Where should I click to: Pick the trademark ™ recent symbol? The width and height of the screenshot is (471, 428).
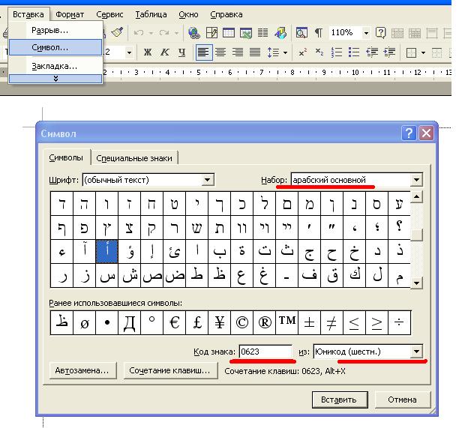tap(287, 322)
